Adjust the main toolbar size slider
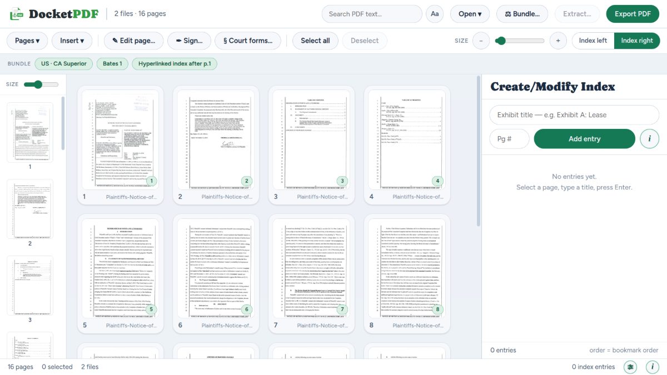667x375 pixels. click(x=520, y=41)
